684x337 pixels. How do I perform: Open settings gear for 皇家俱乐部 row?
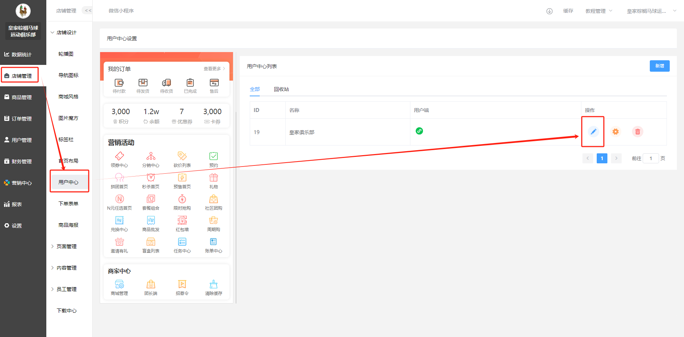(x=615, y=132)
